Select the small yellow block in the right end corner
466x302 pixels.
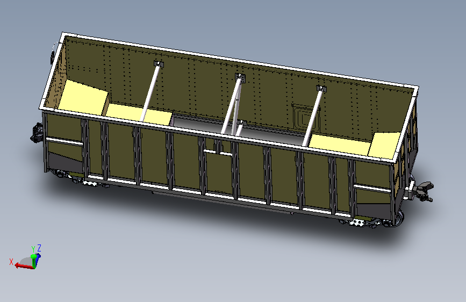[x=384, y=145]
